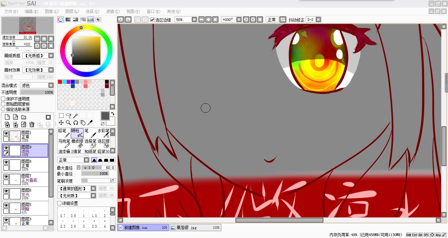Viewport: 448px width, 238px height.
Task: Click the 正常 view reset button
Action: click(272, 20)
